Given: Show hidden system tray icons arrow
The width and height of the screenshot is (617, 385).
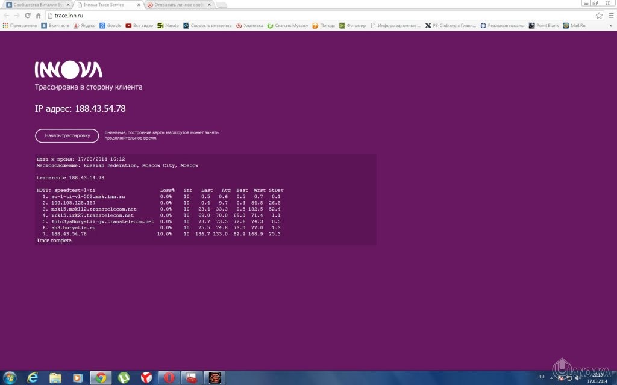Looking at the screenshot, I should (x=551, y=378).
